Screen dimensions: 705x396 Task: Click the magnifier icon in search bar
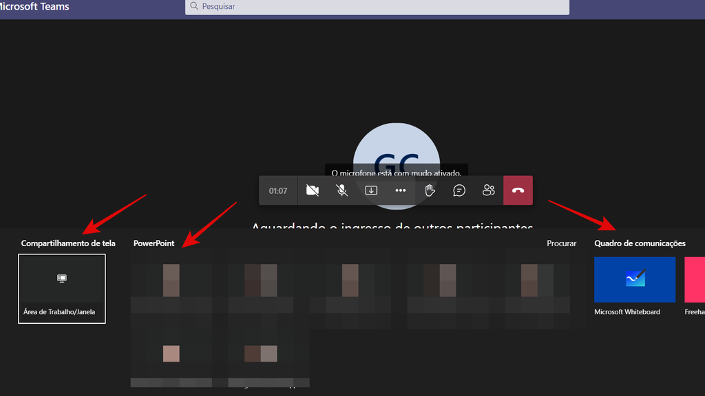[193, 5]
